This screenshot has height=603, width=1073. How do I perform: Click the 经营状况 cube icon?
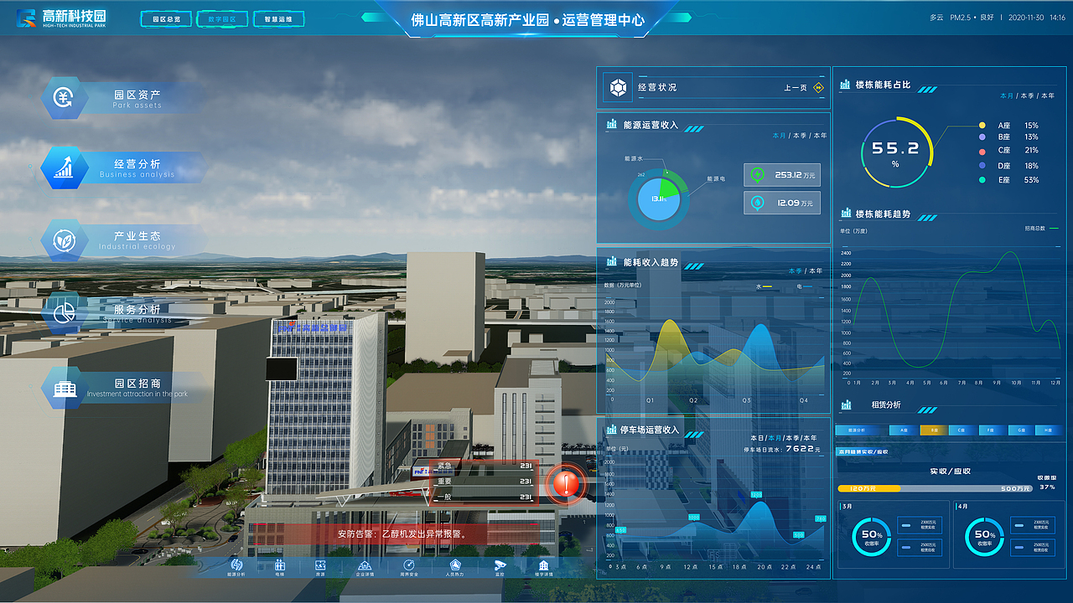point(619,87)
